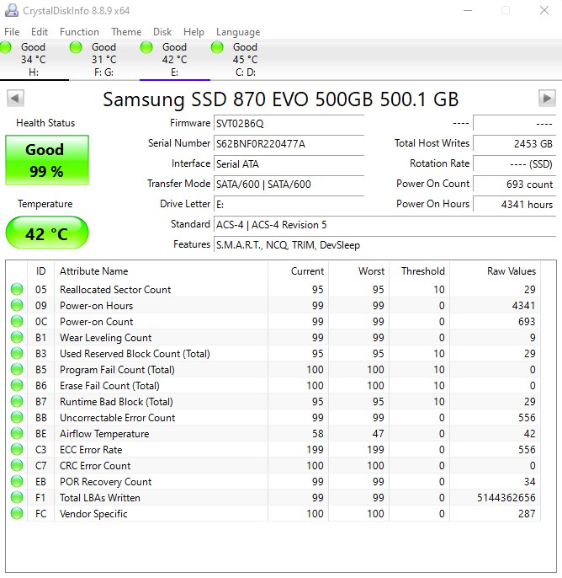
Task: Click the Drive Letter field E:
Action: pyautogui.click(x=289, y=205)
